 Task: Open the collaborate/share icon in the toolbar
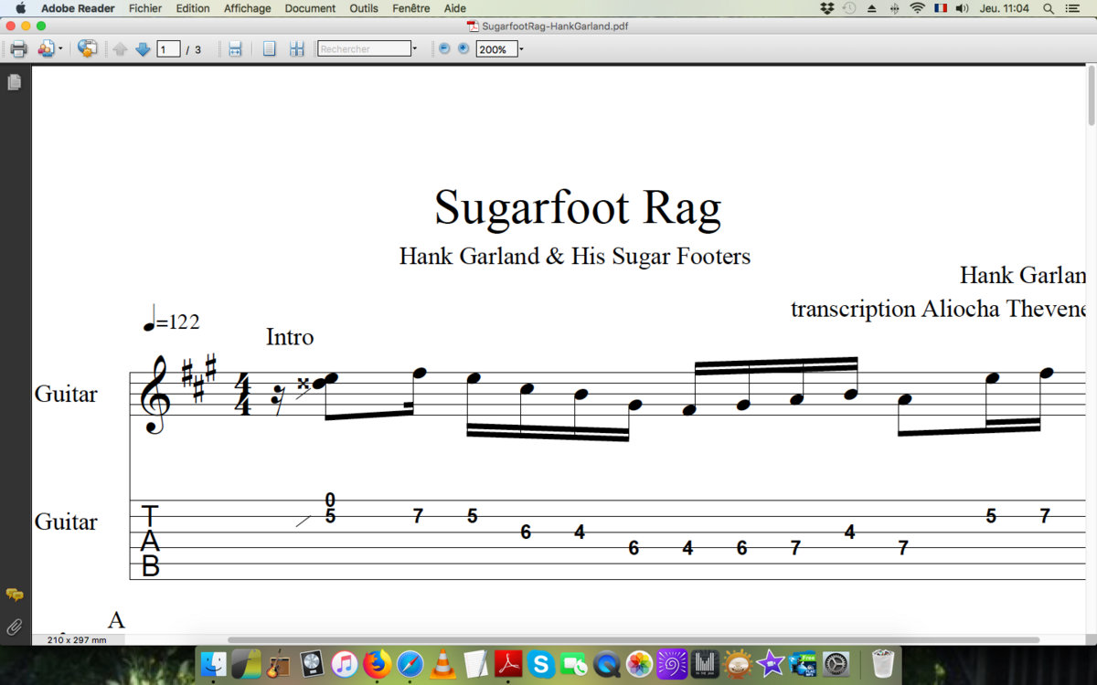coord(46,49)
